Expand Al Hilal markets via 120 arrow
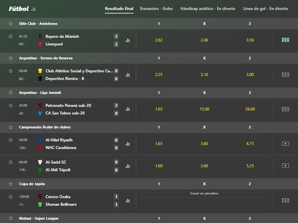Screen dimensions: 298x223 22,148
